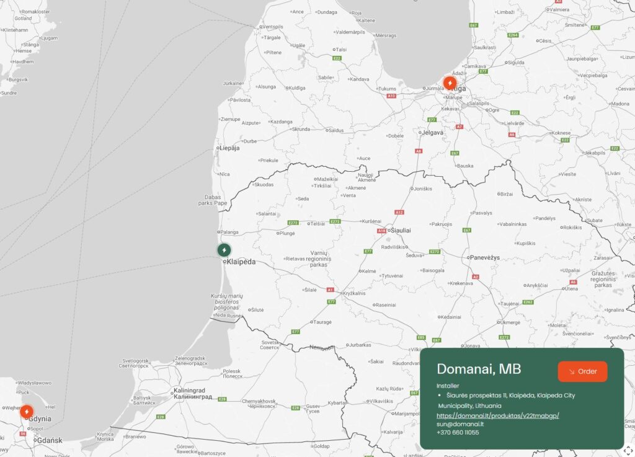Click the Chernyakhovsk town label
Viewport: 635px width, 457px height.
click(x=259, y=404)
